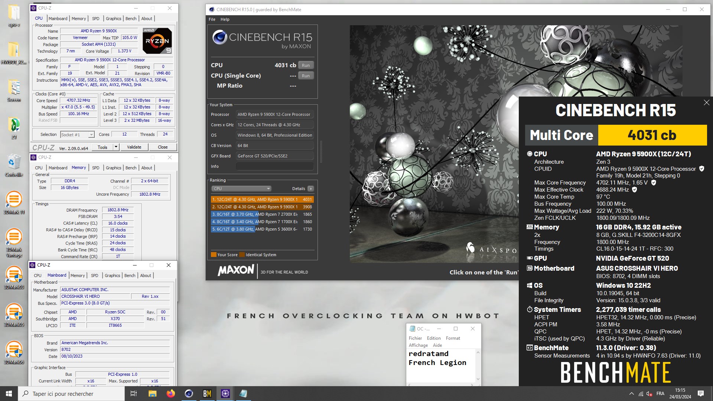Select Ryzen 5 3600X ranking row
The image size is (713, 401).
(262, 229)
